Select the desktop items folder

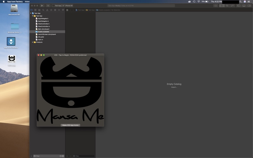15,26
